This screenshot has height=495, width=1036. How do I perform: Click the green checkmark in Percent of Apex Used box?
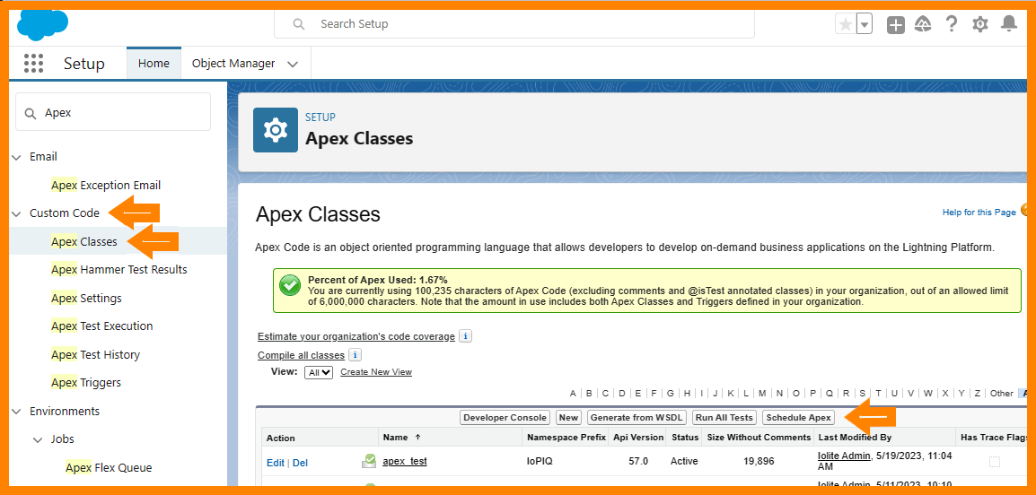tap(289, 286)
